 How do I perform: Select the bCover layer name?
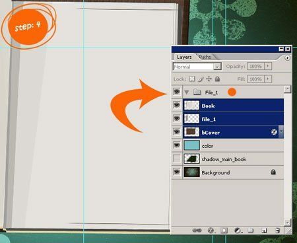click(x=211, y=133)
